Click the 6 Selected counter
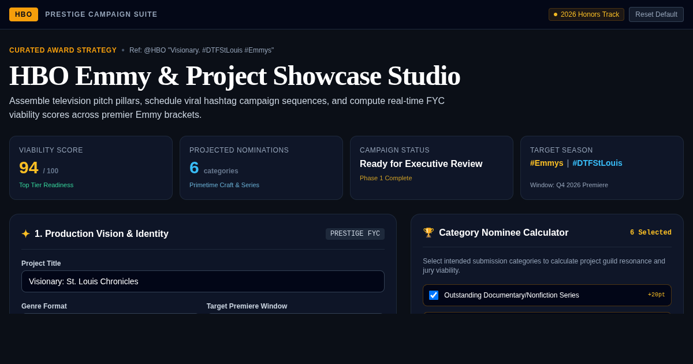Image resolution: width=693 pixels, height=364 pixels. click(x=651, y=233)
